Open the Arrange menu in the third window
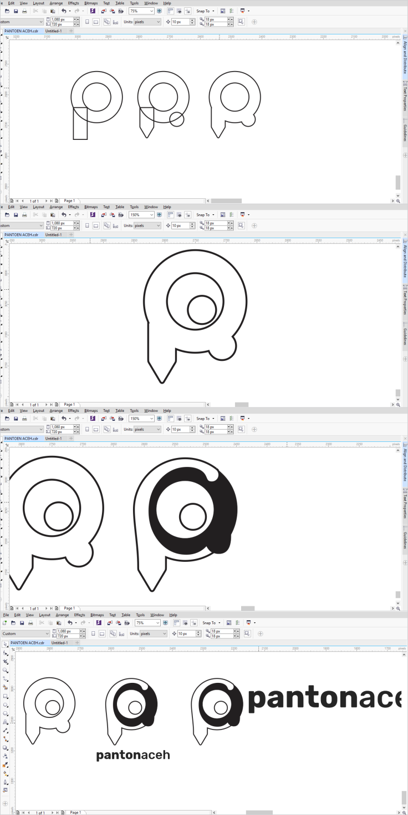This screenshot has width=408, height=815. pyautogui.click(x=56, y=411)
